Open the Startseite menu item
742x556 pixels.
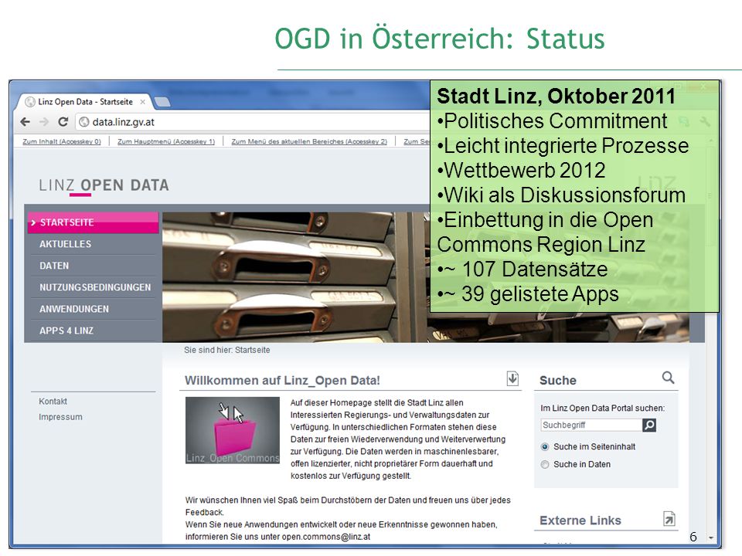click(x=94, y=222)
